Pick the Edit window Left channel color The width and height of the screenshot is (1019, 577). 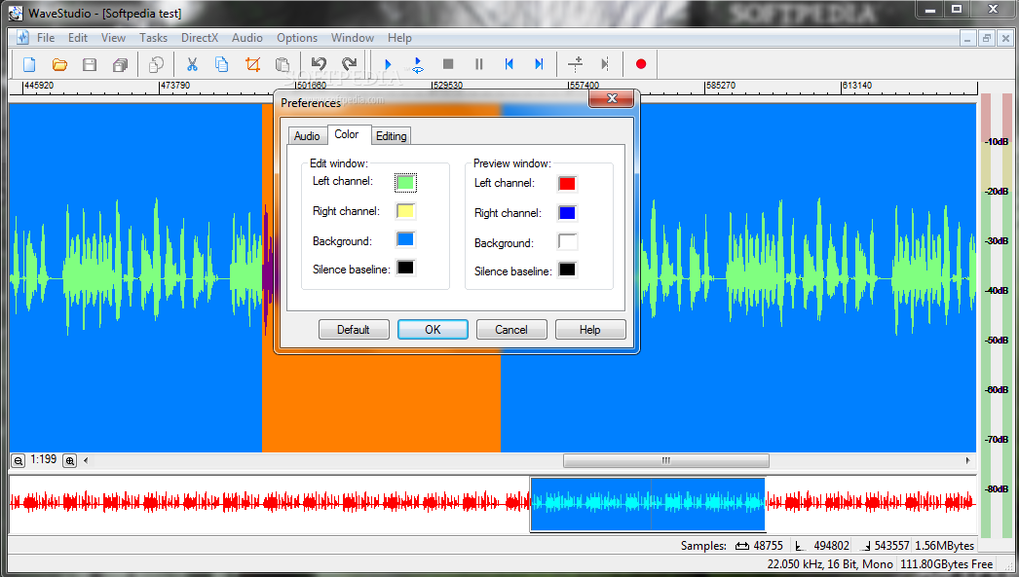click(405, 182)
